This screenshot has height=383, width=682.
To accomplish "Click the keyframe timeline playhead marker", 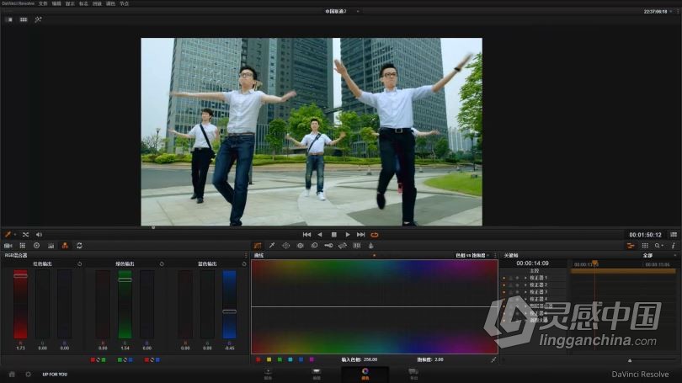I will [594, 263].
